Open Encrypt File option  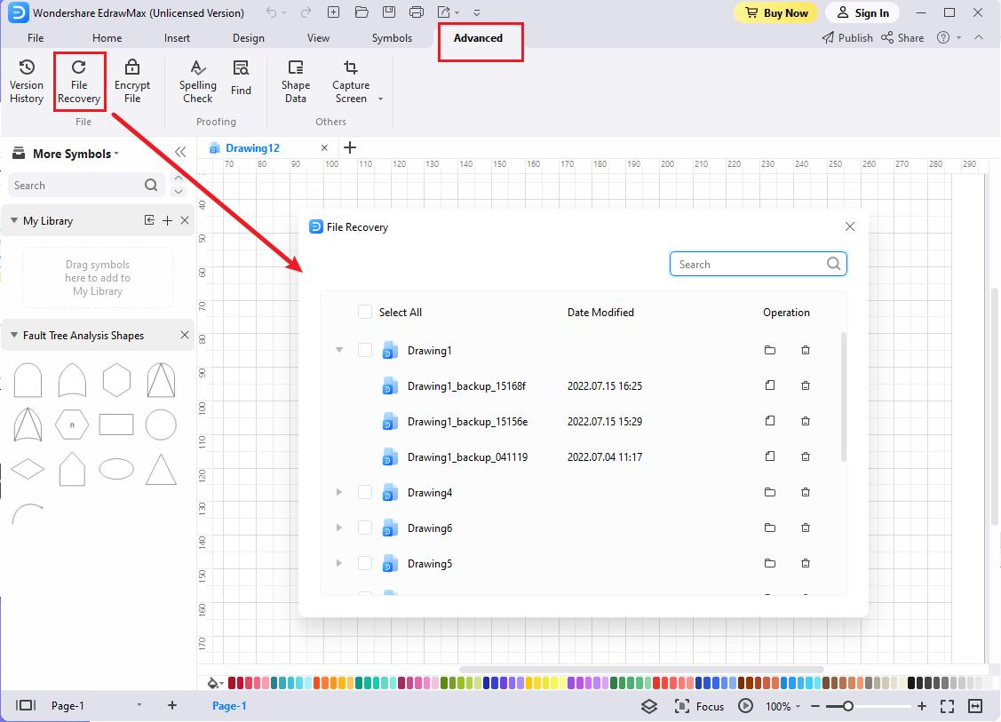click(132, 81)
